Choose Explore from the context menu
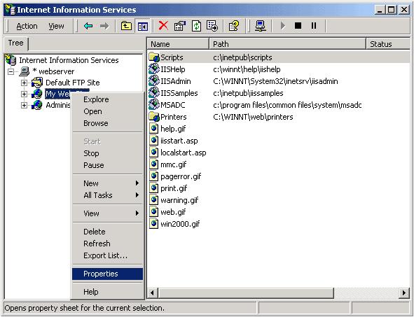 (108, 99)
